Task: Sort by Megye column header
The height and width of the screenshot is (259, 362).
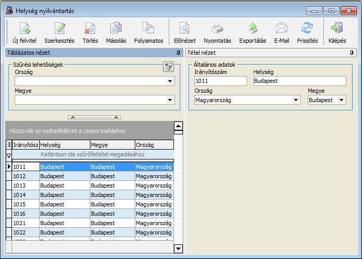Action: pos(112,145)
